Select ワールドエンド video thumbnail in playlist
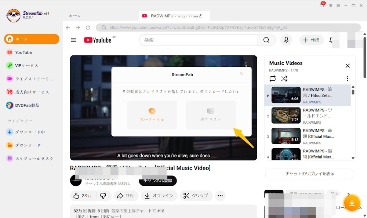Screen dimensions: 367x218 [286, 116]
